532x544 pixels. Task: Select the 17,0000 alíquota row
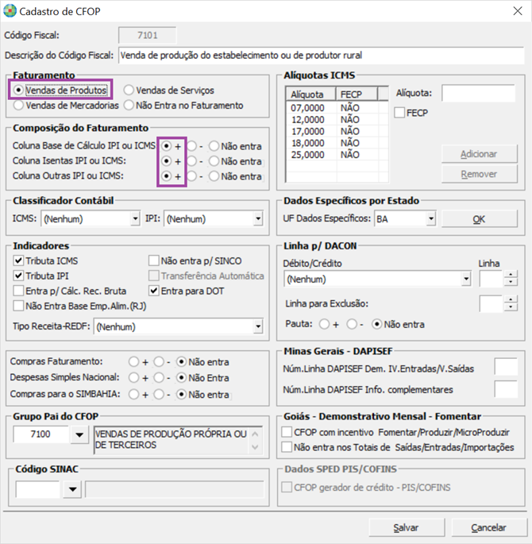311,131
